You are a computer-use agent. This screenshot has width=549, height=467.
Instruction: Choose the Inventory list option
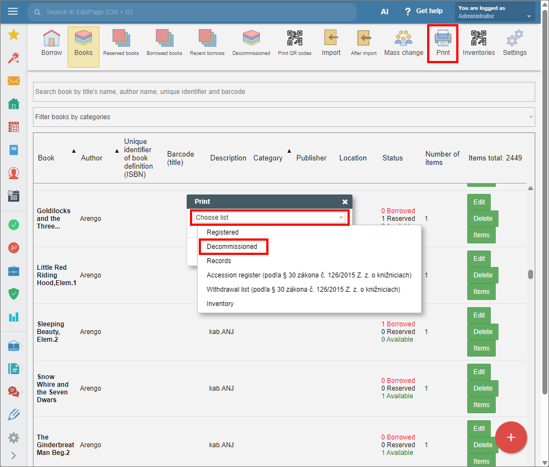coord(220,304)
